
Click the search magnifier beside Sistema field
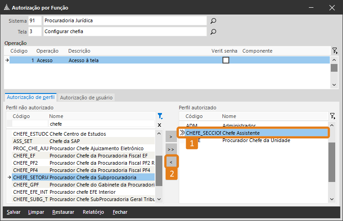pyautogui.click(x=213, y=21)
